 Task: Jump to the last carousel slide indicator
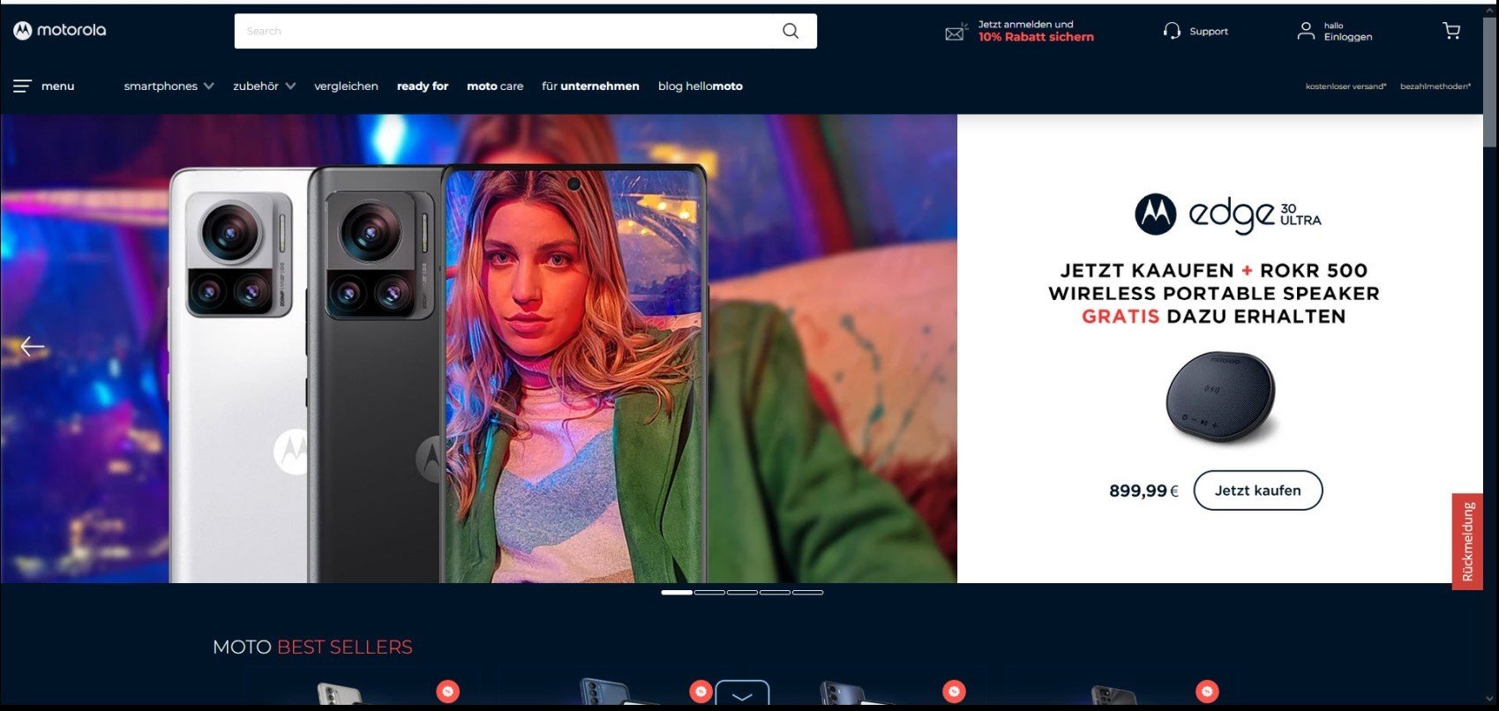pyautogui.click(x=807, y=593)
